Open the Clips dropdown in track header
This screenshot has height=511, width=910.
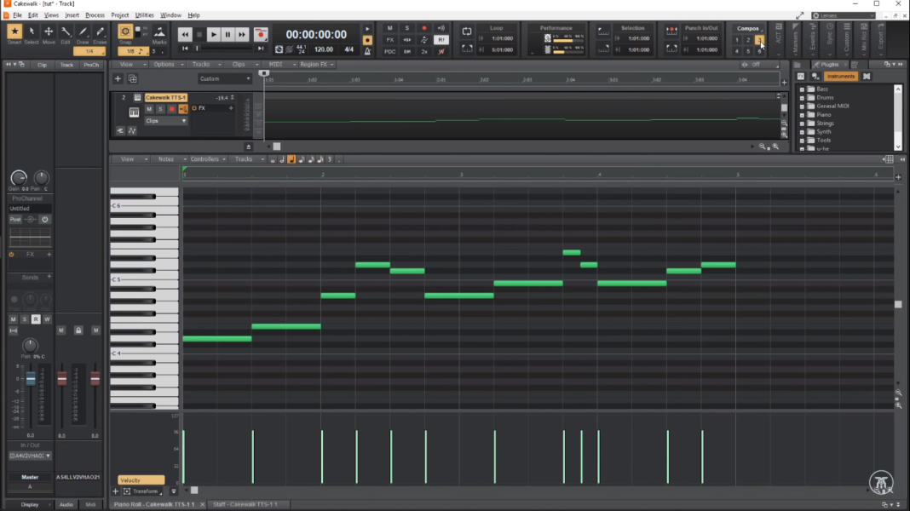(x=165, y=121)
